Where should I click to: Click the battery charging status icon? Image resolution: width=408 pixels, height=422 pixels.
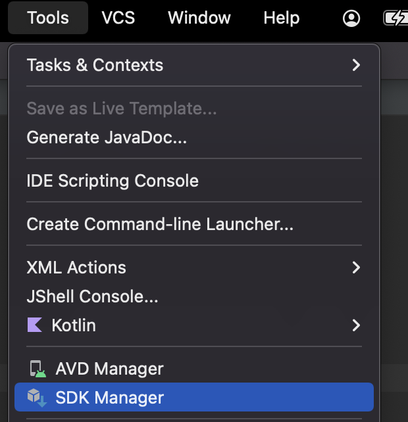(x=395, y=18)
